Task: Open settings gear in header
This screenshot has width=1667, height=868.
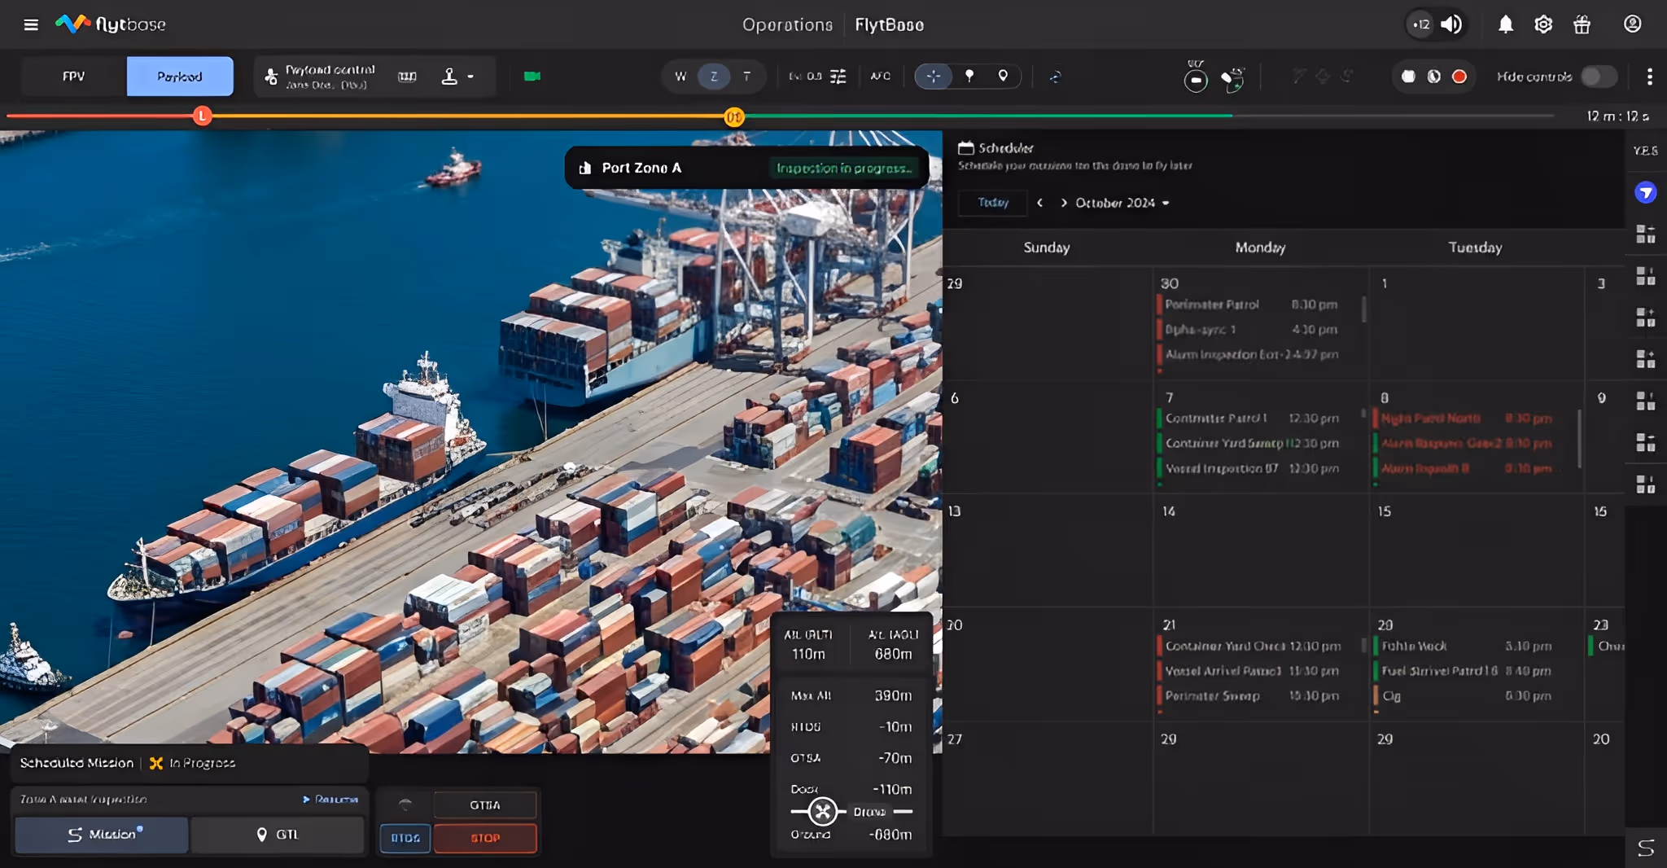Action: (x=1542, y=24)
